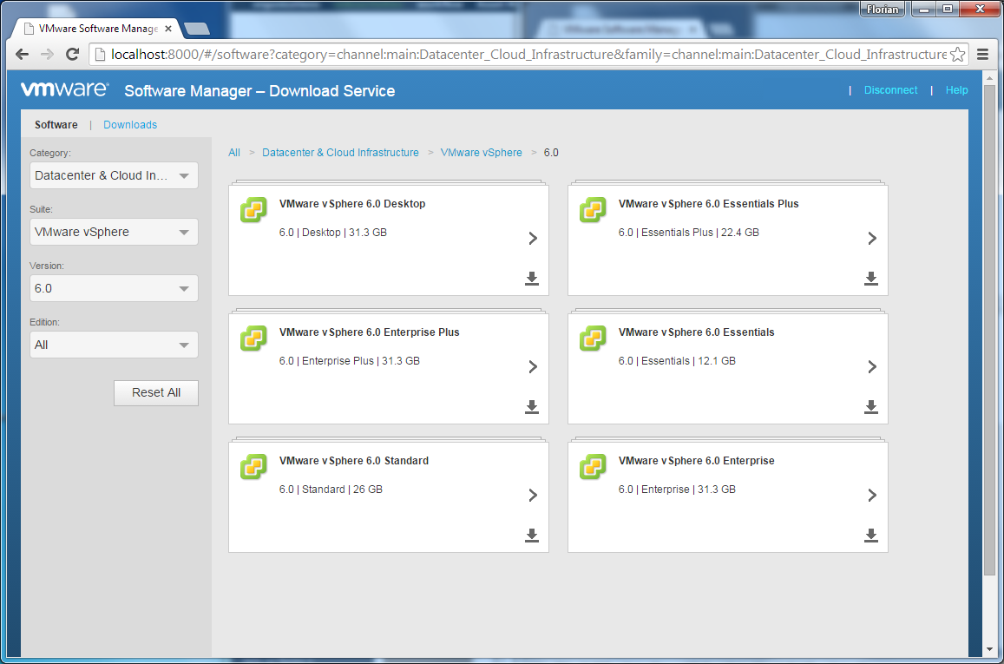This screenshot has height=664, width=1004.
Task: Click '6.0 | Enterprise | 31.3 GB' text
Action: pyautogui.click(x=677, y=490)
